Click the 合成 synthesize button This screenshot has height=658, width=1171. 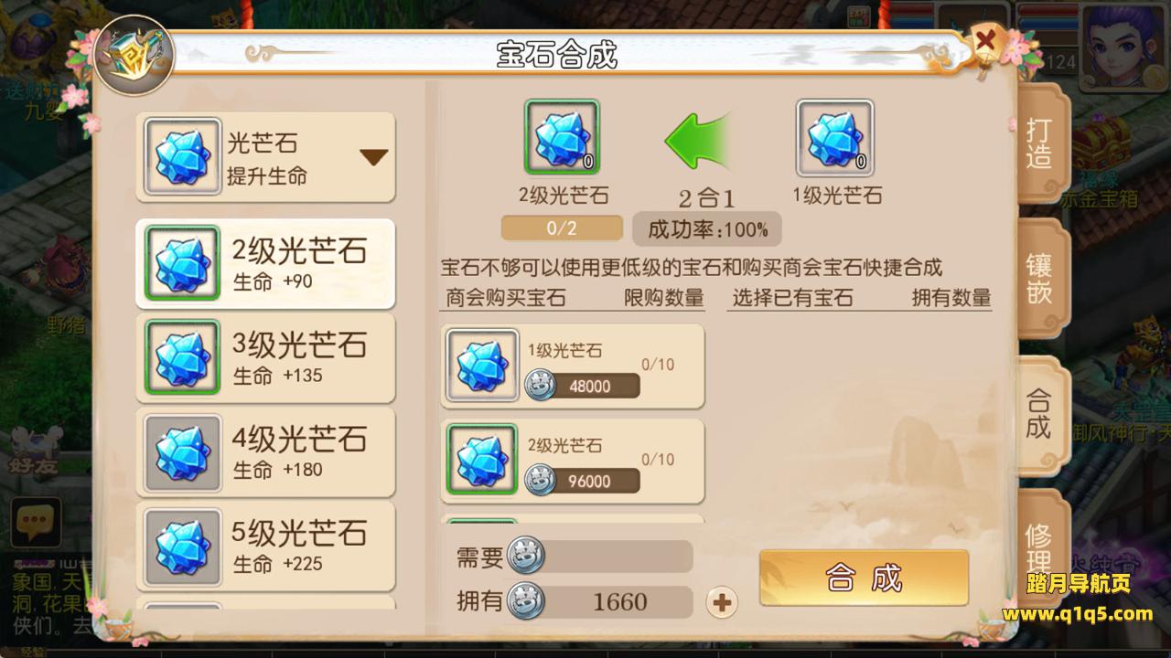click(x=864, y=578)
